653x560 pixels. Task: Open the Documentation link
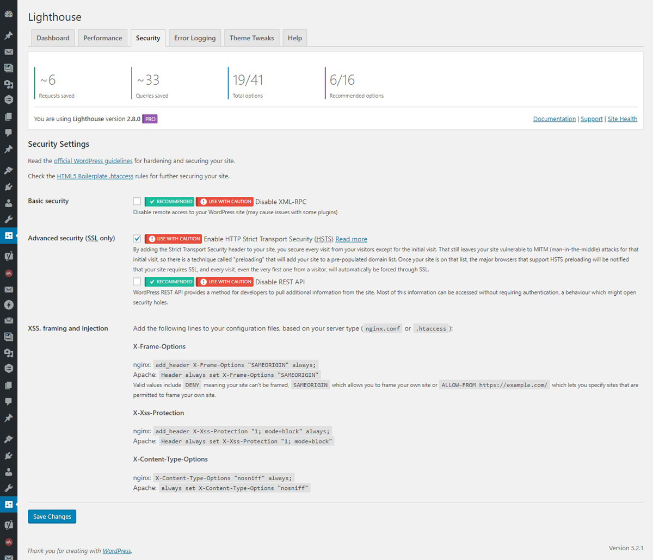tap(554, 119)
